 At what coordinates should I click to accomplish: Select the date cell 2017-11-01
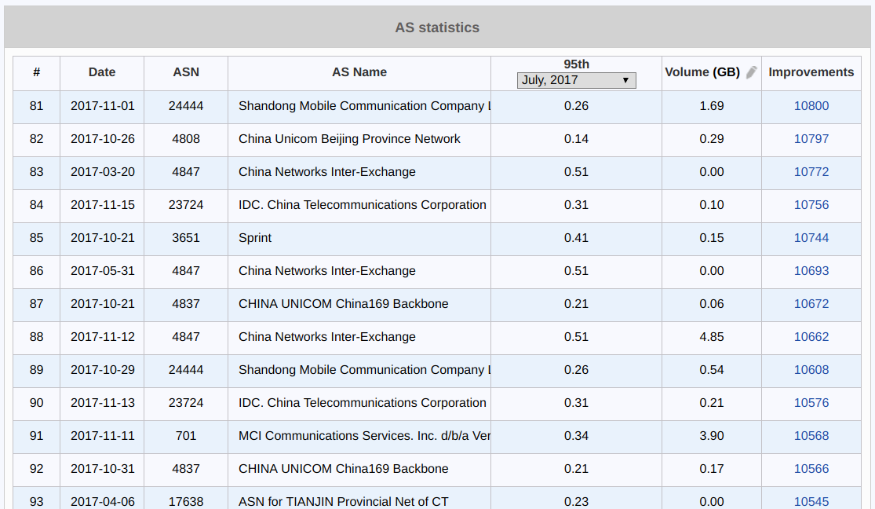[102, 106]
